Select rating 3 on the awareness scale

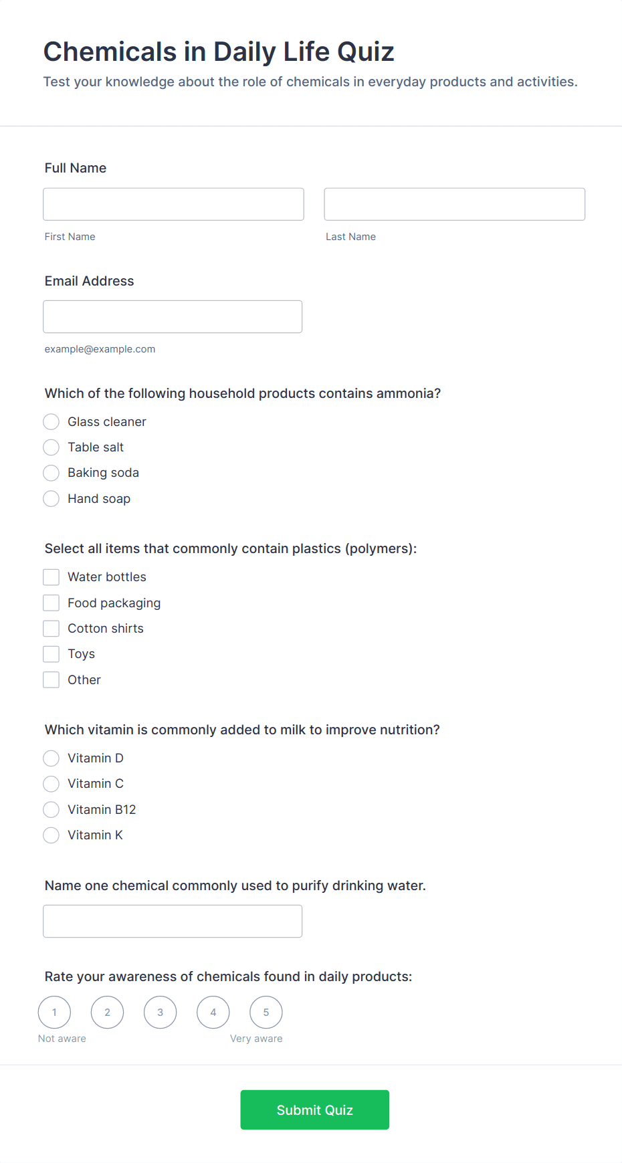coord(160,1012)
